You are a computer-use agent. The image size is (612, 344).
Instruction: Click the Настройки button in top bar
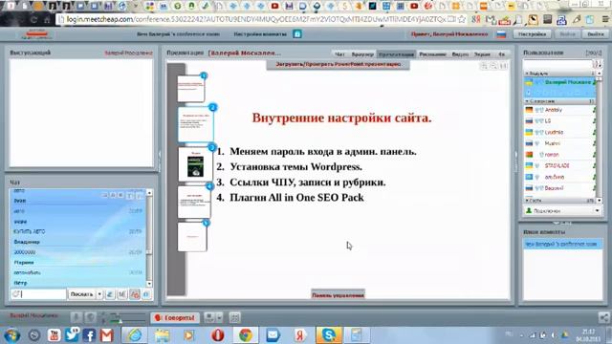532,34
